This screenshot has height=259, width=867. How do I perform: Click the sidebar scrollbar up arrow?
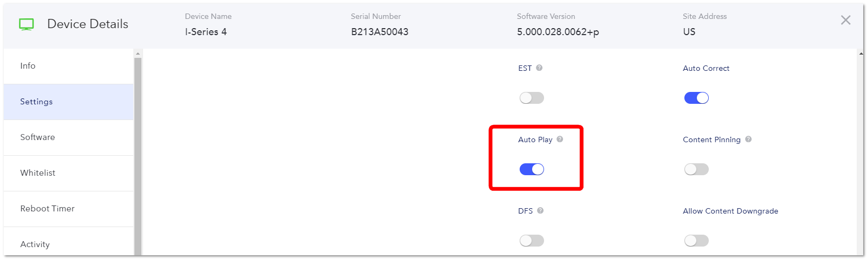pyautogui.click(x=138, y=53)
